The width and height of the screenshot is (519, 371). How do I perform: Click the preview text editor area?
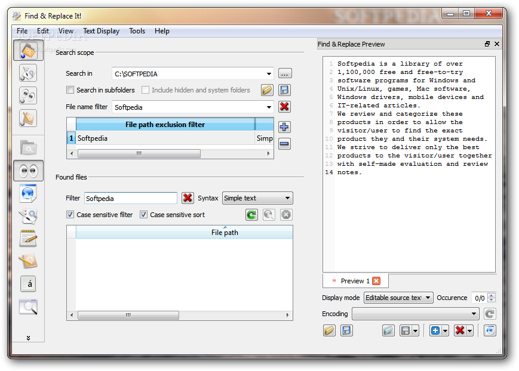(409, 165)
